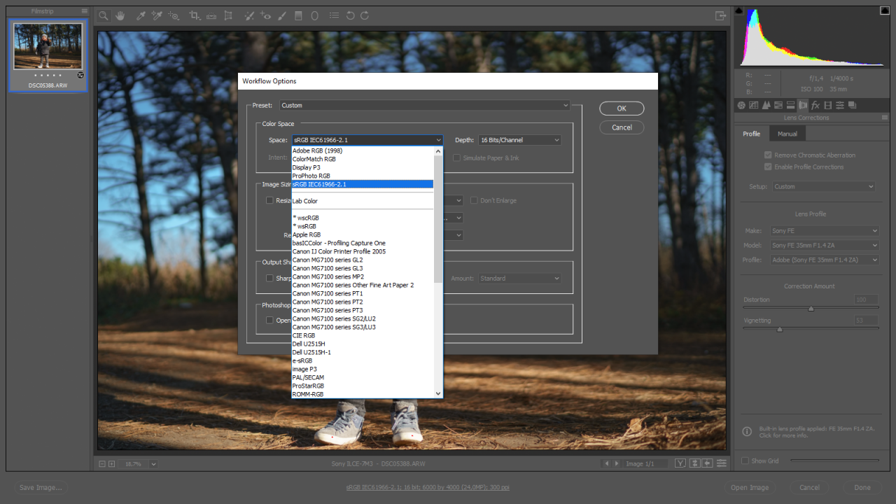Toggle Resize to Fit checkbox
The image size is (896, 504).
(269, 200)
